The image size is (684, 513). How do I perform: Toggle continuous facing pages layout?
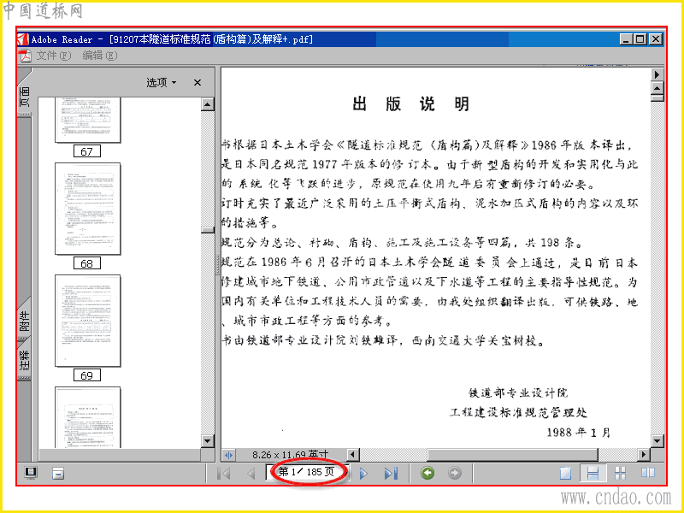pos(621,473)
